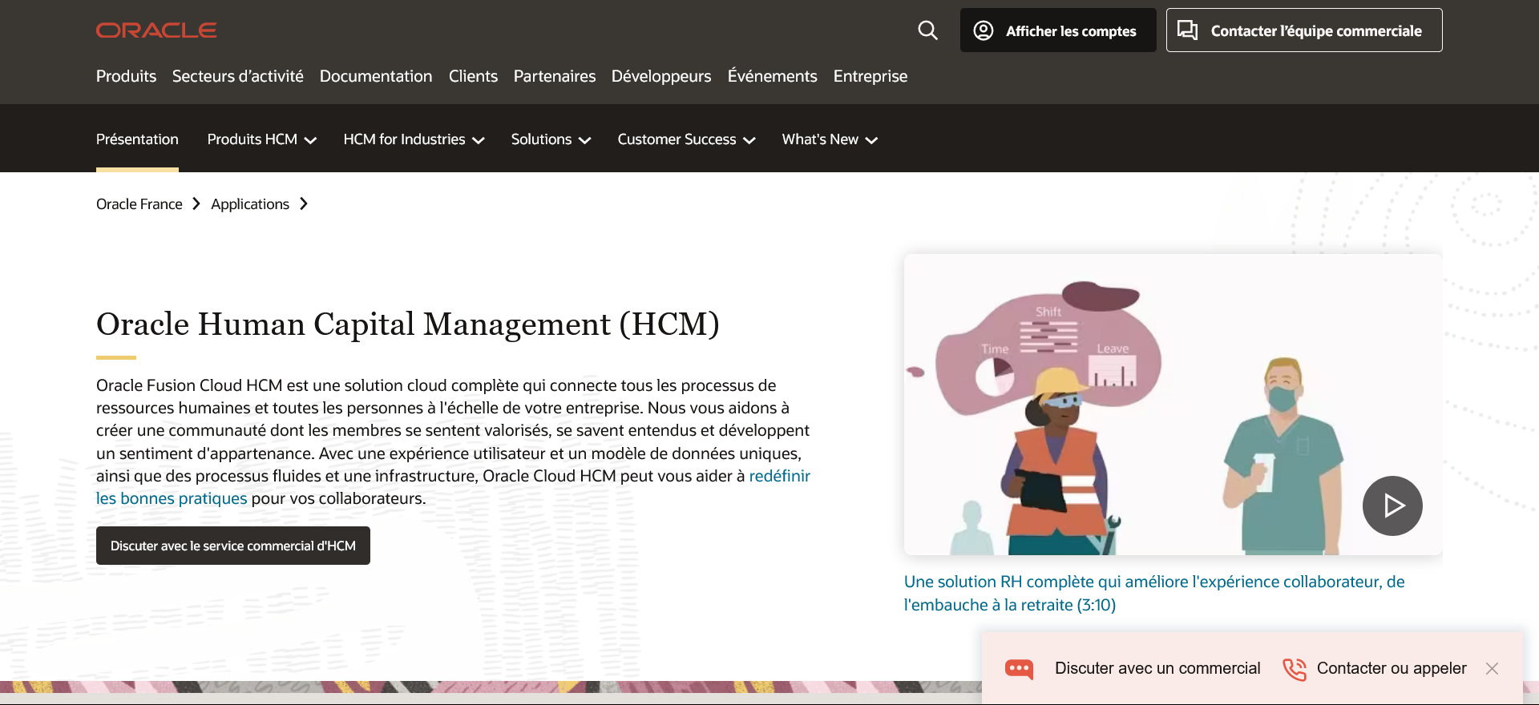Viewport: 1539px width, 705px height.
Task: Follow the Oracle France breadcrumb link
Action: (x=139, y=203)
